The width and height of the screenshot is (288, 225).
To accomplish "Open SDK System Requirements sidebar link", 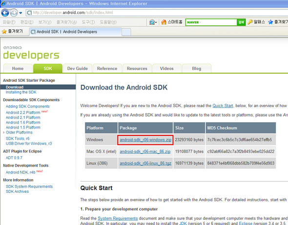I will pyautogui.click(x=29, y=187).
